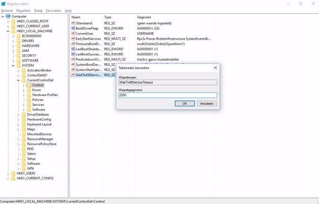Expand the Control key arrow
Image resolution: width=319 pixels, height=204 pixels.
coord(23,85)
